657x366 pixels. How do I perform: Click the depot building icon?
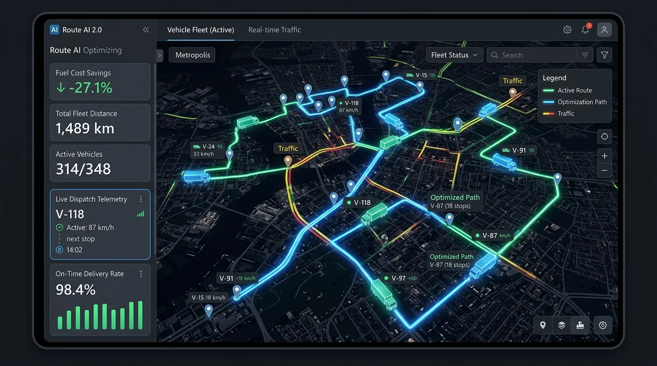(580, 325)
